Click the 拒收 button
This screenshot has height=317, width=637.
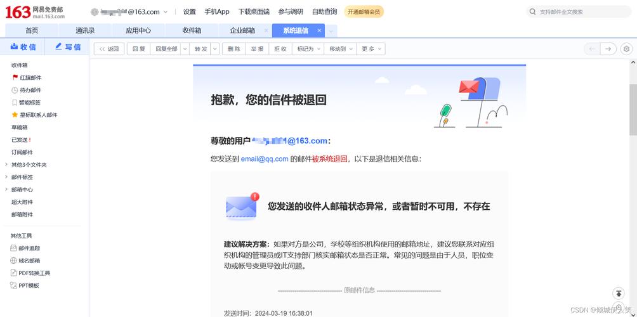[x=280, y=49]
